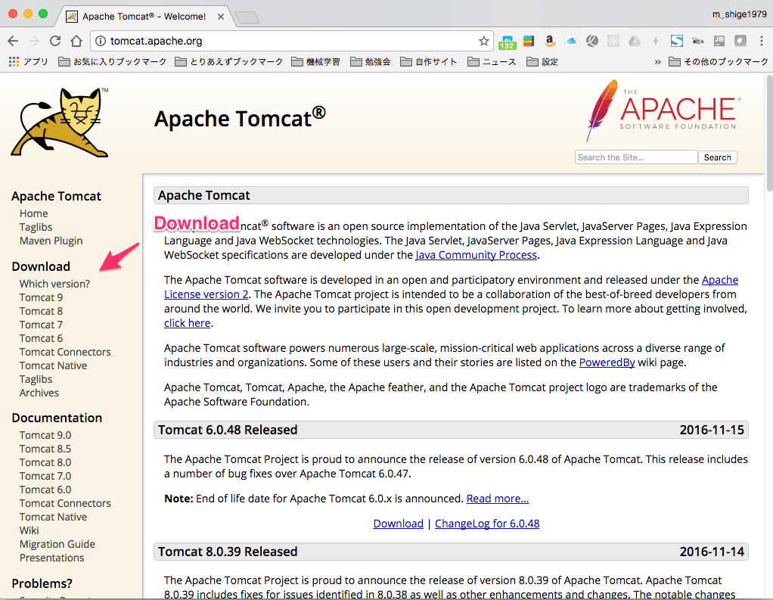Open the 機械学習 bookmarks folder

coord(318,61)
